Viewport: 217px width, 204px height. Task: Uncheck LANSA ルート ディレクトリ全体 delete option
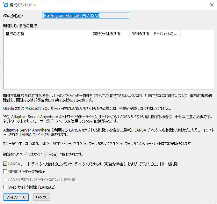(5, 164)
